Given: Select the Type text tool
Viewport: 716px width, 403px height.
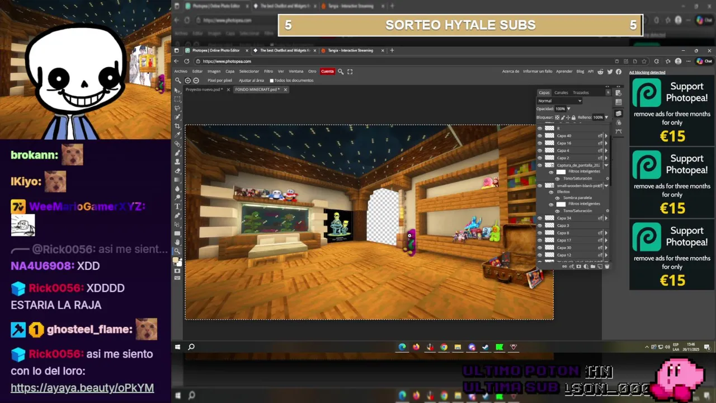Looking at the screenshot, I should tap(177, 206).
